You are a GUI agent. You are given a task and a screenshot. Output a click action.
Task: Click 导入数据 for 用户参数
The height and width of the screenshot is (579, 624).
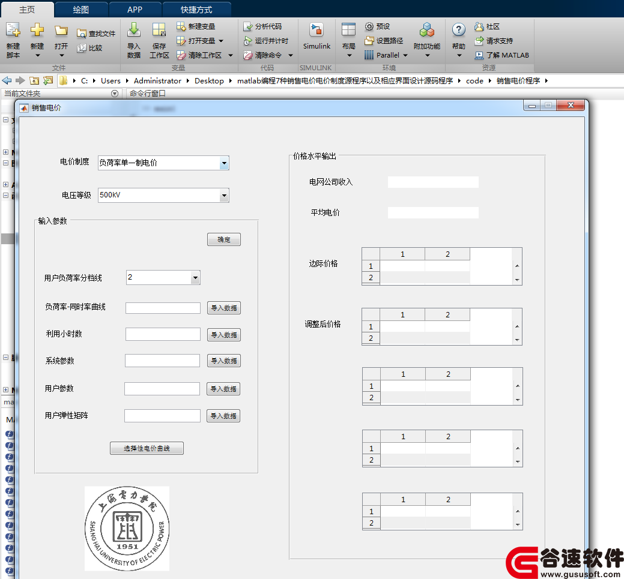pyautogui.click(x=223, y=389)
